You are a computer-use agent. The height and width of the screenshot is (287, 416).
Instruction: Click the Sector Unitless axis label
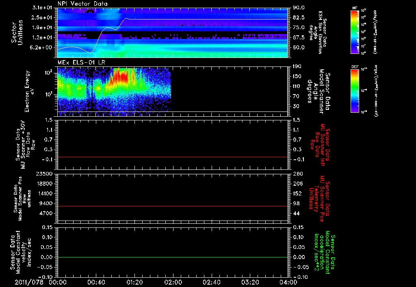[17, 32]
